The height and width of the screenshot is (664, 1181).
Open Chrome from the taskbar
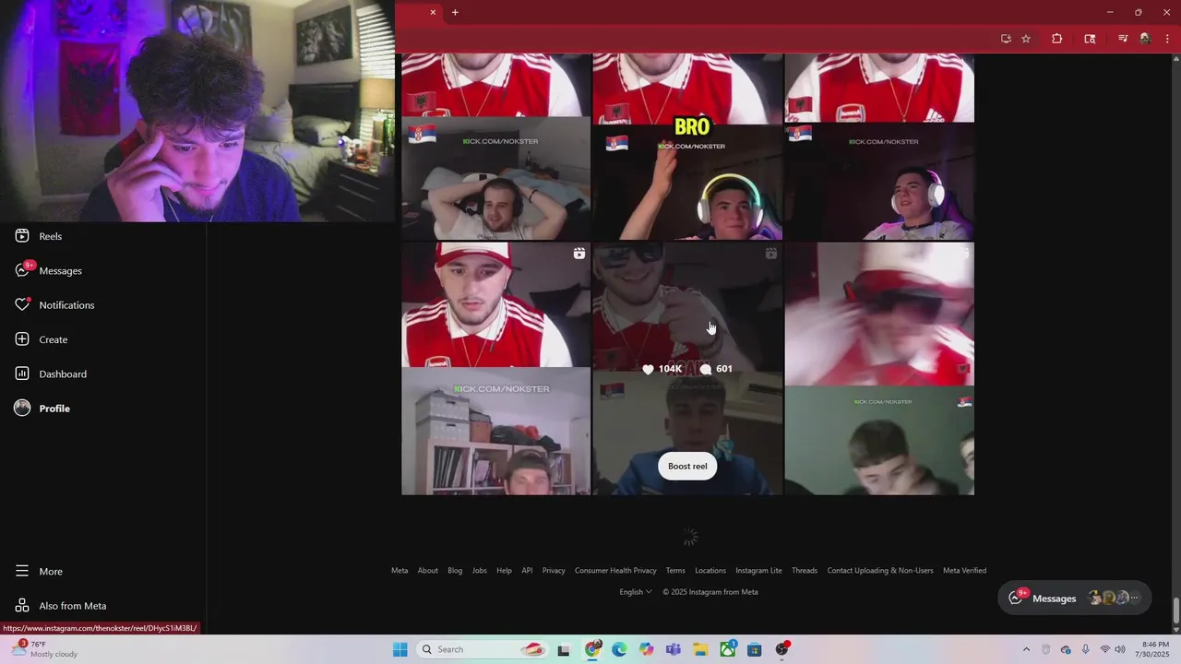pyautogui.click(x=592, y=649)
